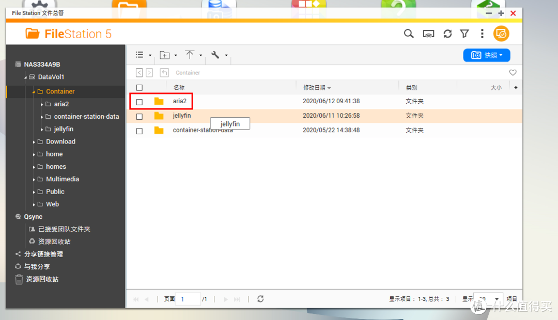Collapse the DataVol1 tree node
Screen dimensions: 558x320
(25, 77)
